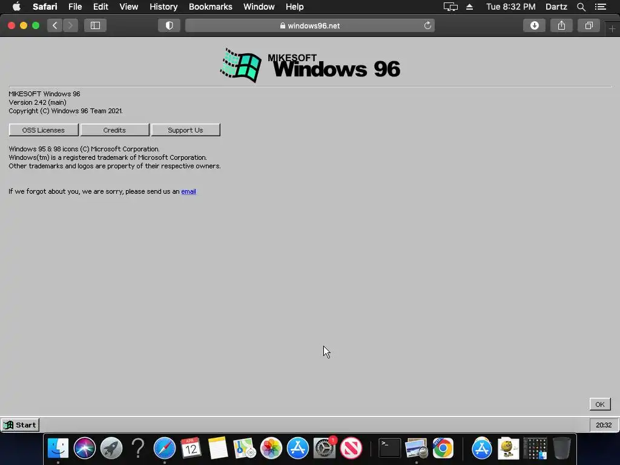Show Safari downloads
Image resolution: width=620 pixels, height=465 pixels.
[x=535, y=25]
